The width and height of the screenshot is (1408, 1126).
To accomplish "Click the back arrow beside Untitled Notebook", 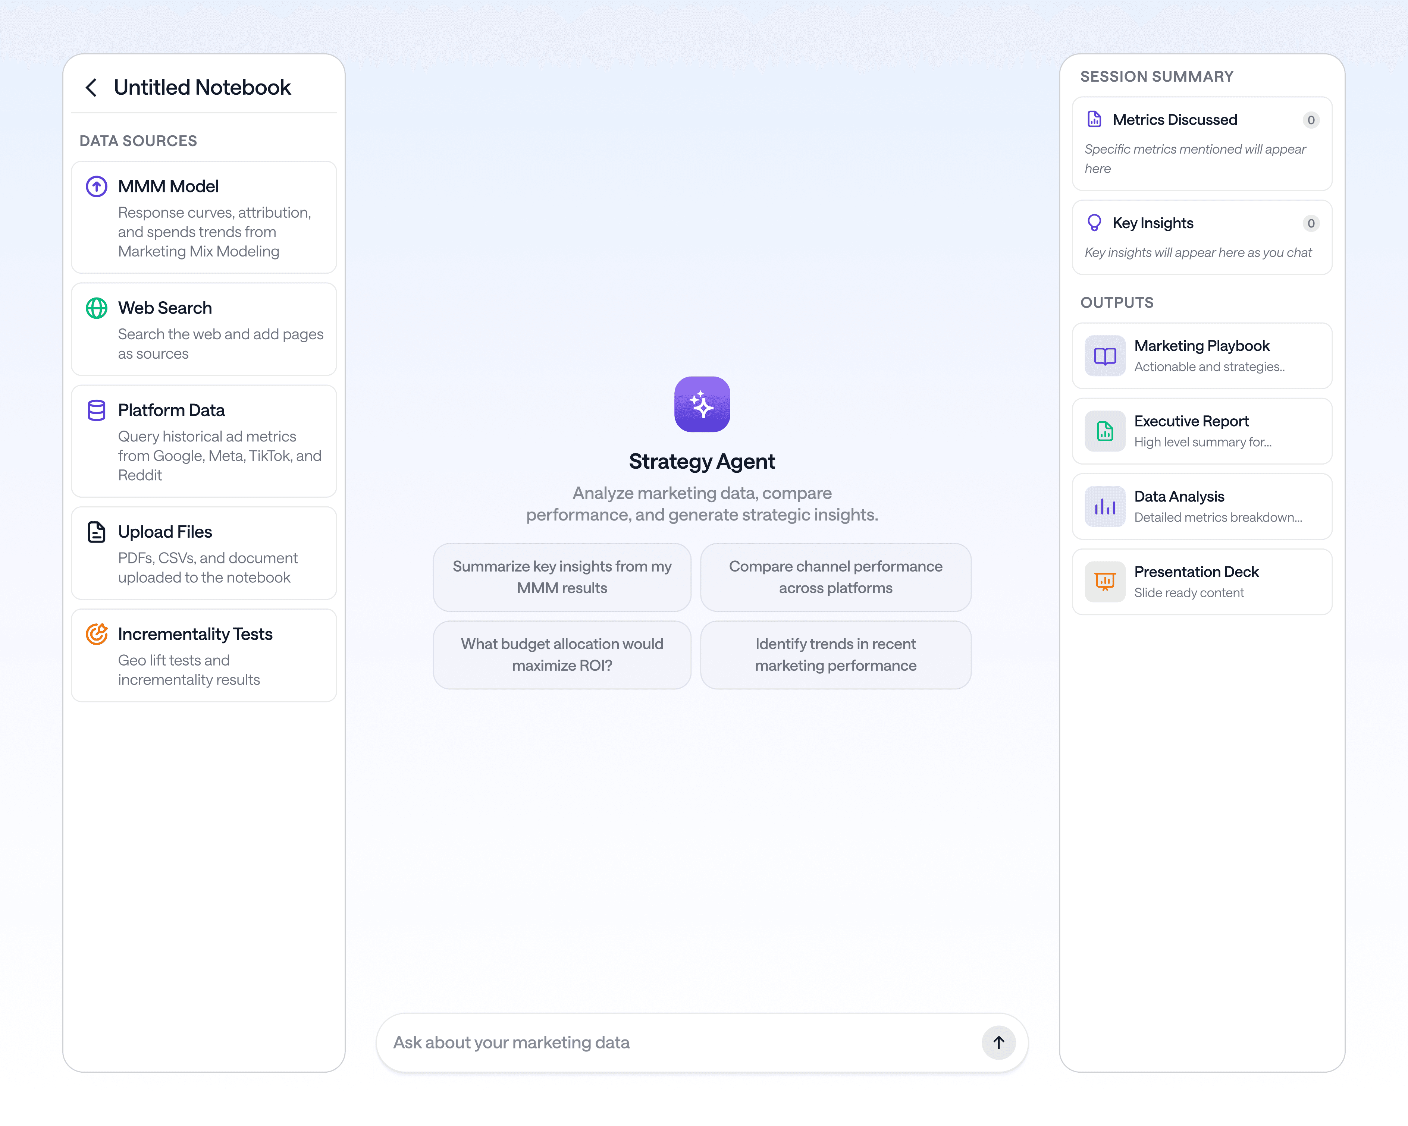I will 91,88.
